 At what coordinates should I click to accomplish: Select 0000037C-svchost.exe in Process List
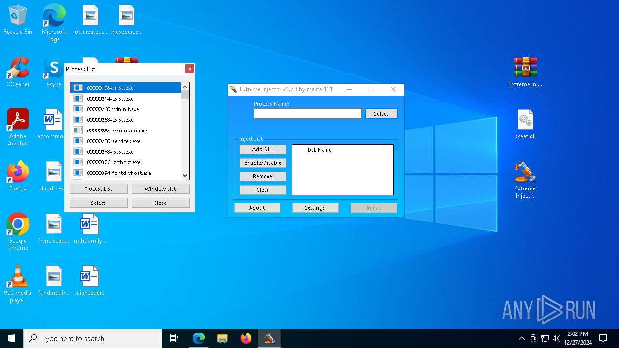coord(126,162)
